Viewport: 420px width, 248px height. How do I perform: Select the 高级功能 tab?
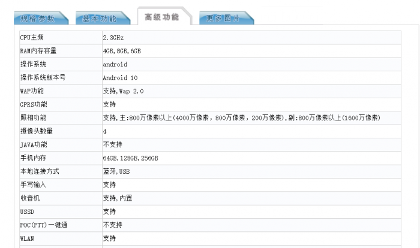162,17
